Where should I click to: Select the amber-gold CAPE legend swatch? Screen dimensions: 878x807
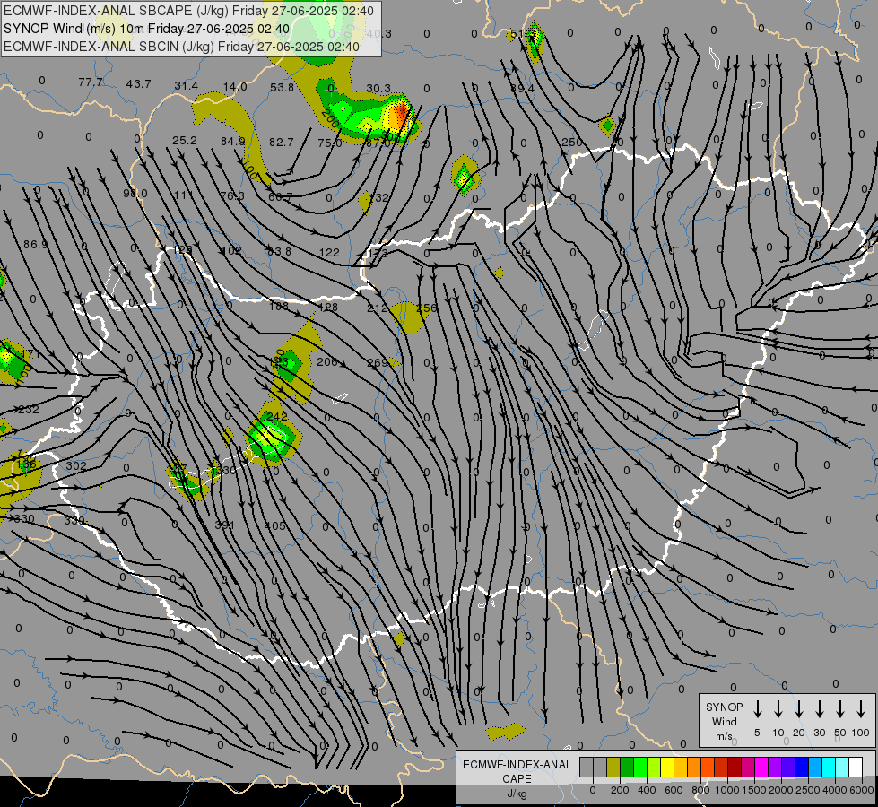pos(681,767)
